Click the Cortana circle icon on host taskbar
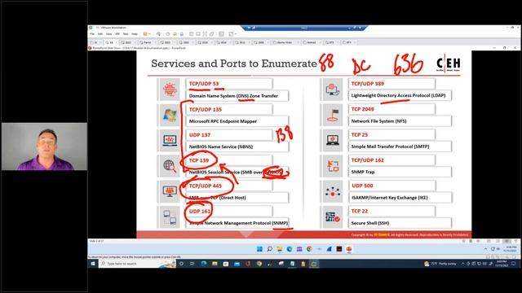The image size is (522, 293). [181, 264]
